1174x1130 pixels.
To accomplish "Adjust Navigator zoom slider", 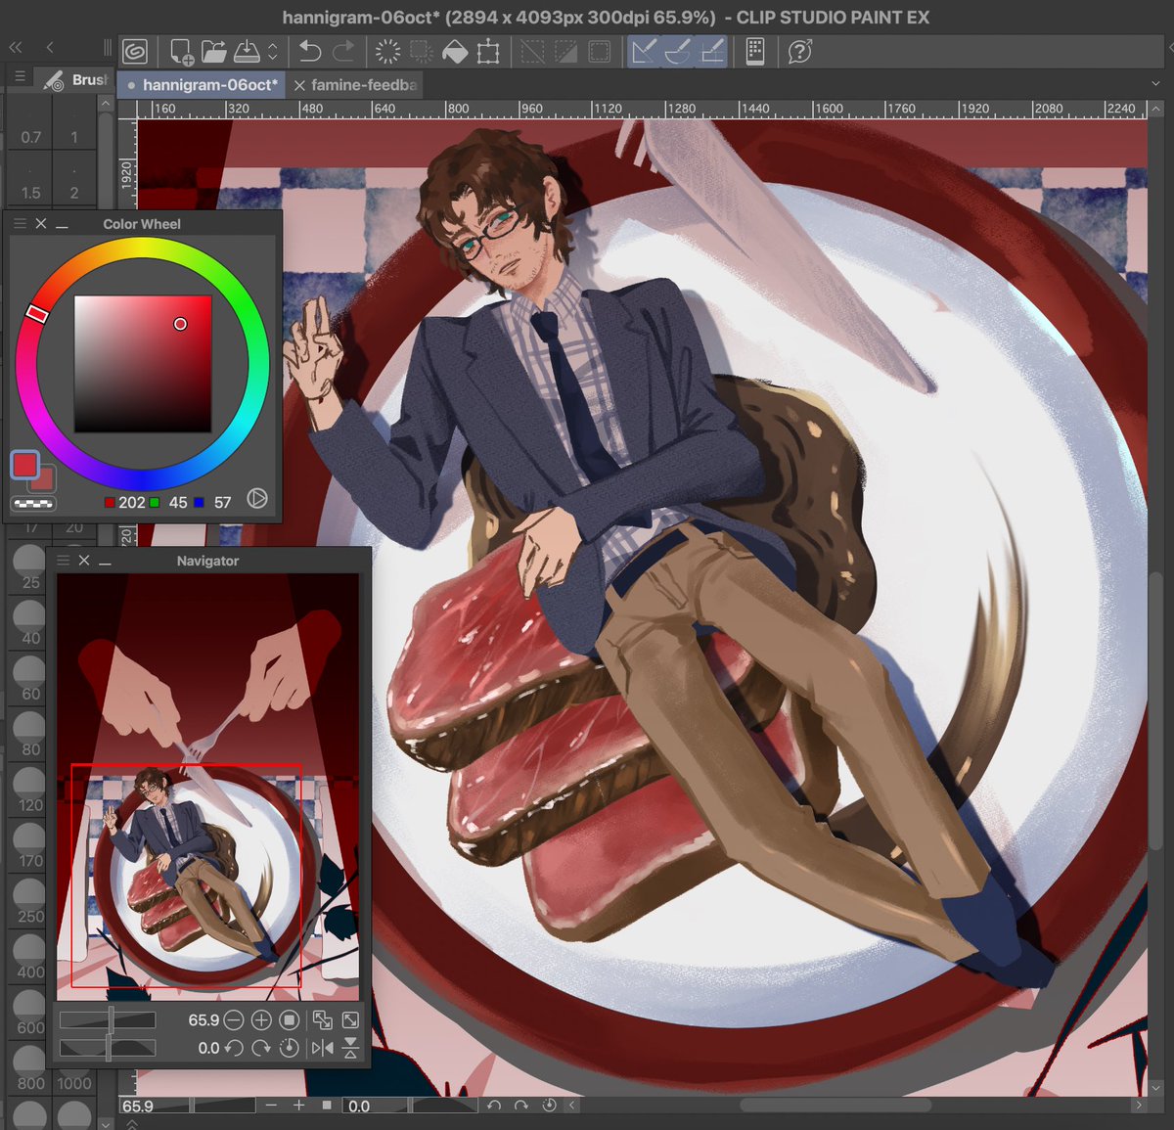I will pyautogui.click(x=108, y=1019).
